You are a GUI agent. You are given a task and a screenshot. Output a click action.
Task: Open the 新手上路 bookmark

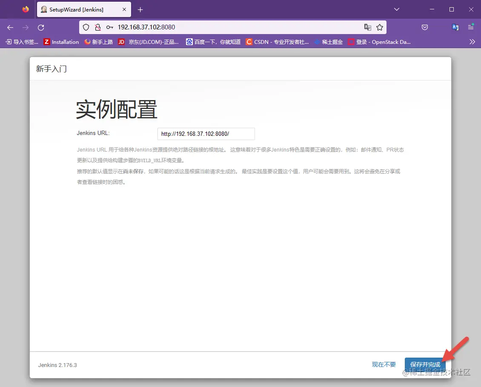pos(99,42)
